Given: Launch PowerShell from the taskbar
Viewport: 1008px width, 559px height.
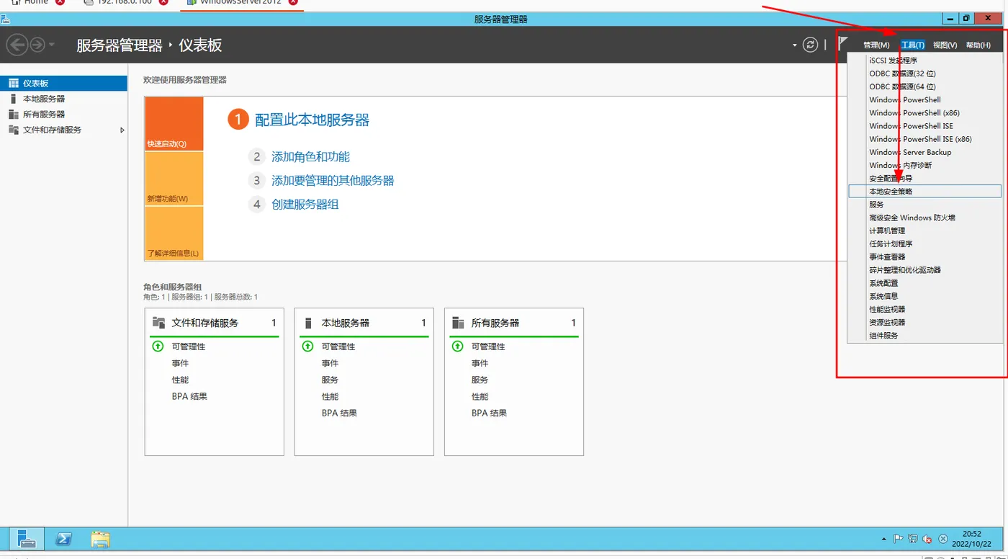Looking at the screenshot, I should [x=63, y=539].
